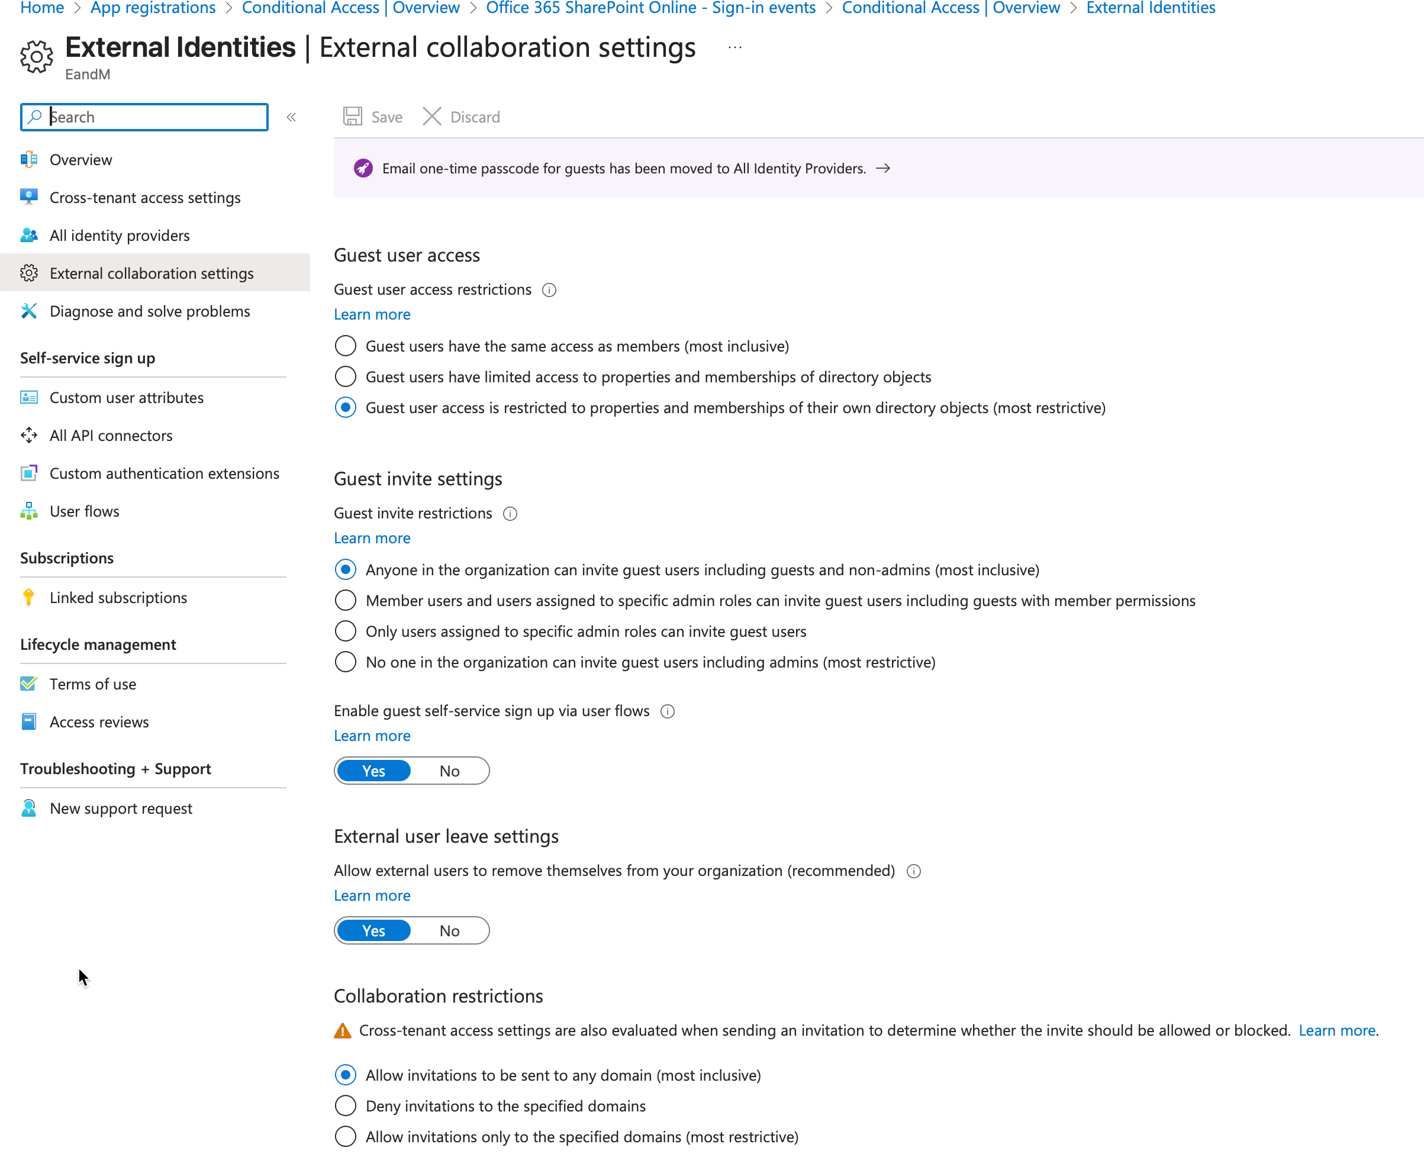Open All identity providers
The width and height of the screenshot is (1424, 1160).
tap(119, 235)
